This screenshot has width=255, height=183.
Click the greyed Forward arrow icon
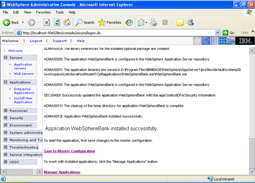point(31,23)
